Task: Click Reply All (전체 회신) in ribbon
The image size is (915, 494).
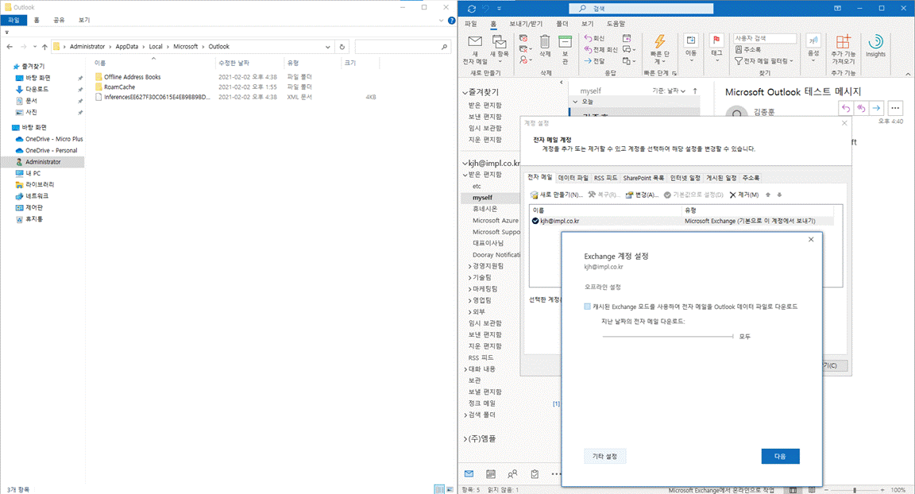Action: click(600, 49)
